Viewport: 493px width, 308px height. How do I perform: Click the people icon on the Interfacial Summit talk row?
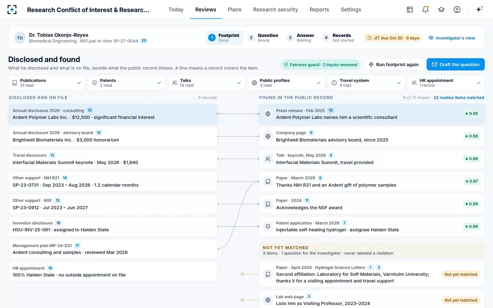268,159
